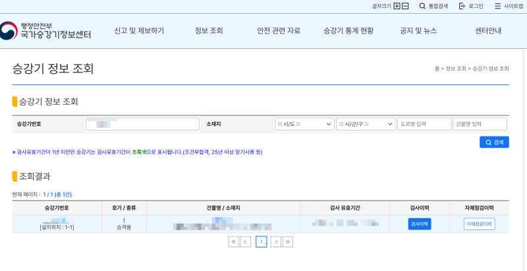
Task: Open 검사이력 for the result row
Action: tap(420, 224)
